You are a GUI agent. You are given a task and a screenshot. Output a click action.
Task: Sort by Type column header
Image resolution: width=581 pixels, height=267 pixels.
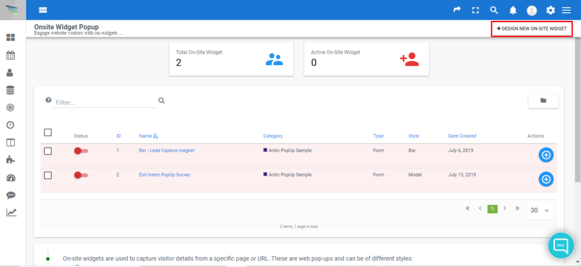point(378,136)
